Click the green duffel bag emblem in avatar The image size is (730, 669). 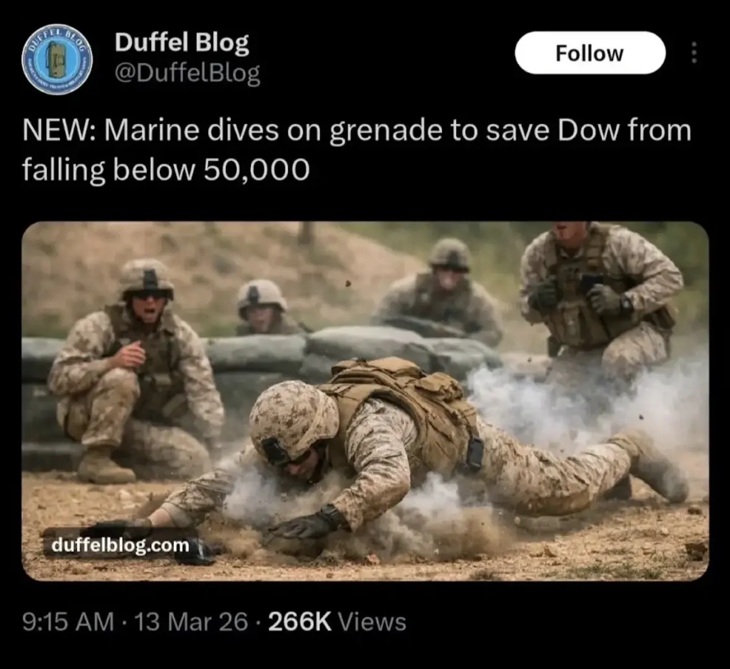(x=57, y=59)
